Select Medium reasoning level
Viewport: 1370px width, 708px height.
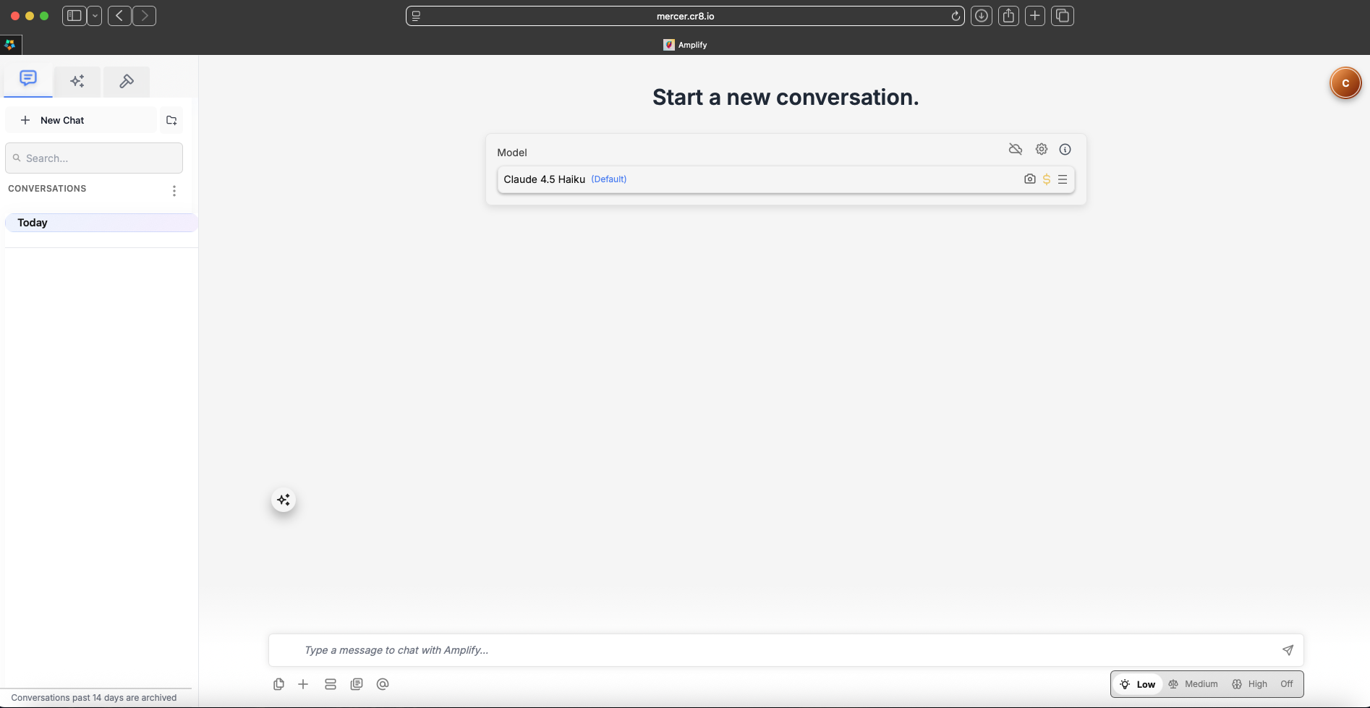tap(1194, 684)
